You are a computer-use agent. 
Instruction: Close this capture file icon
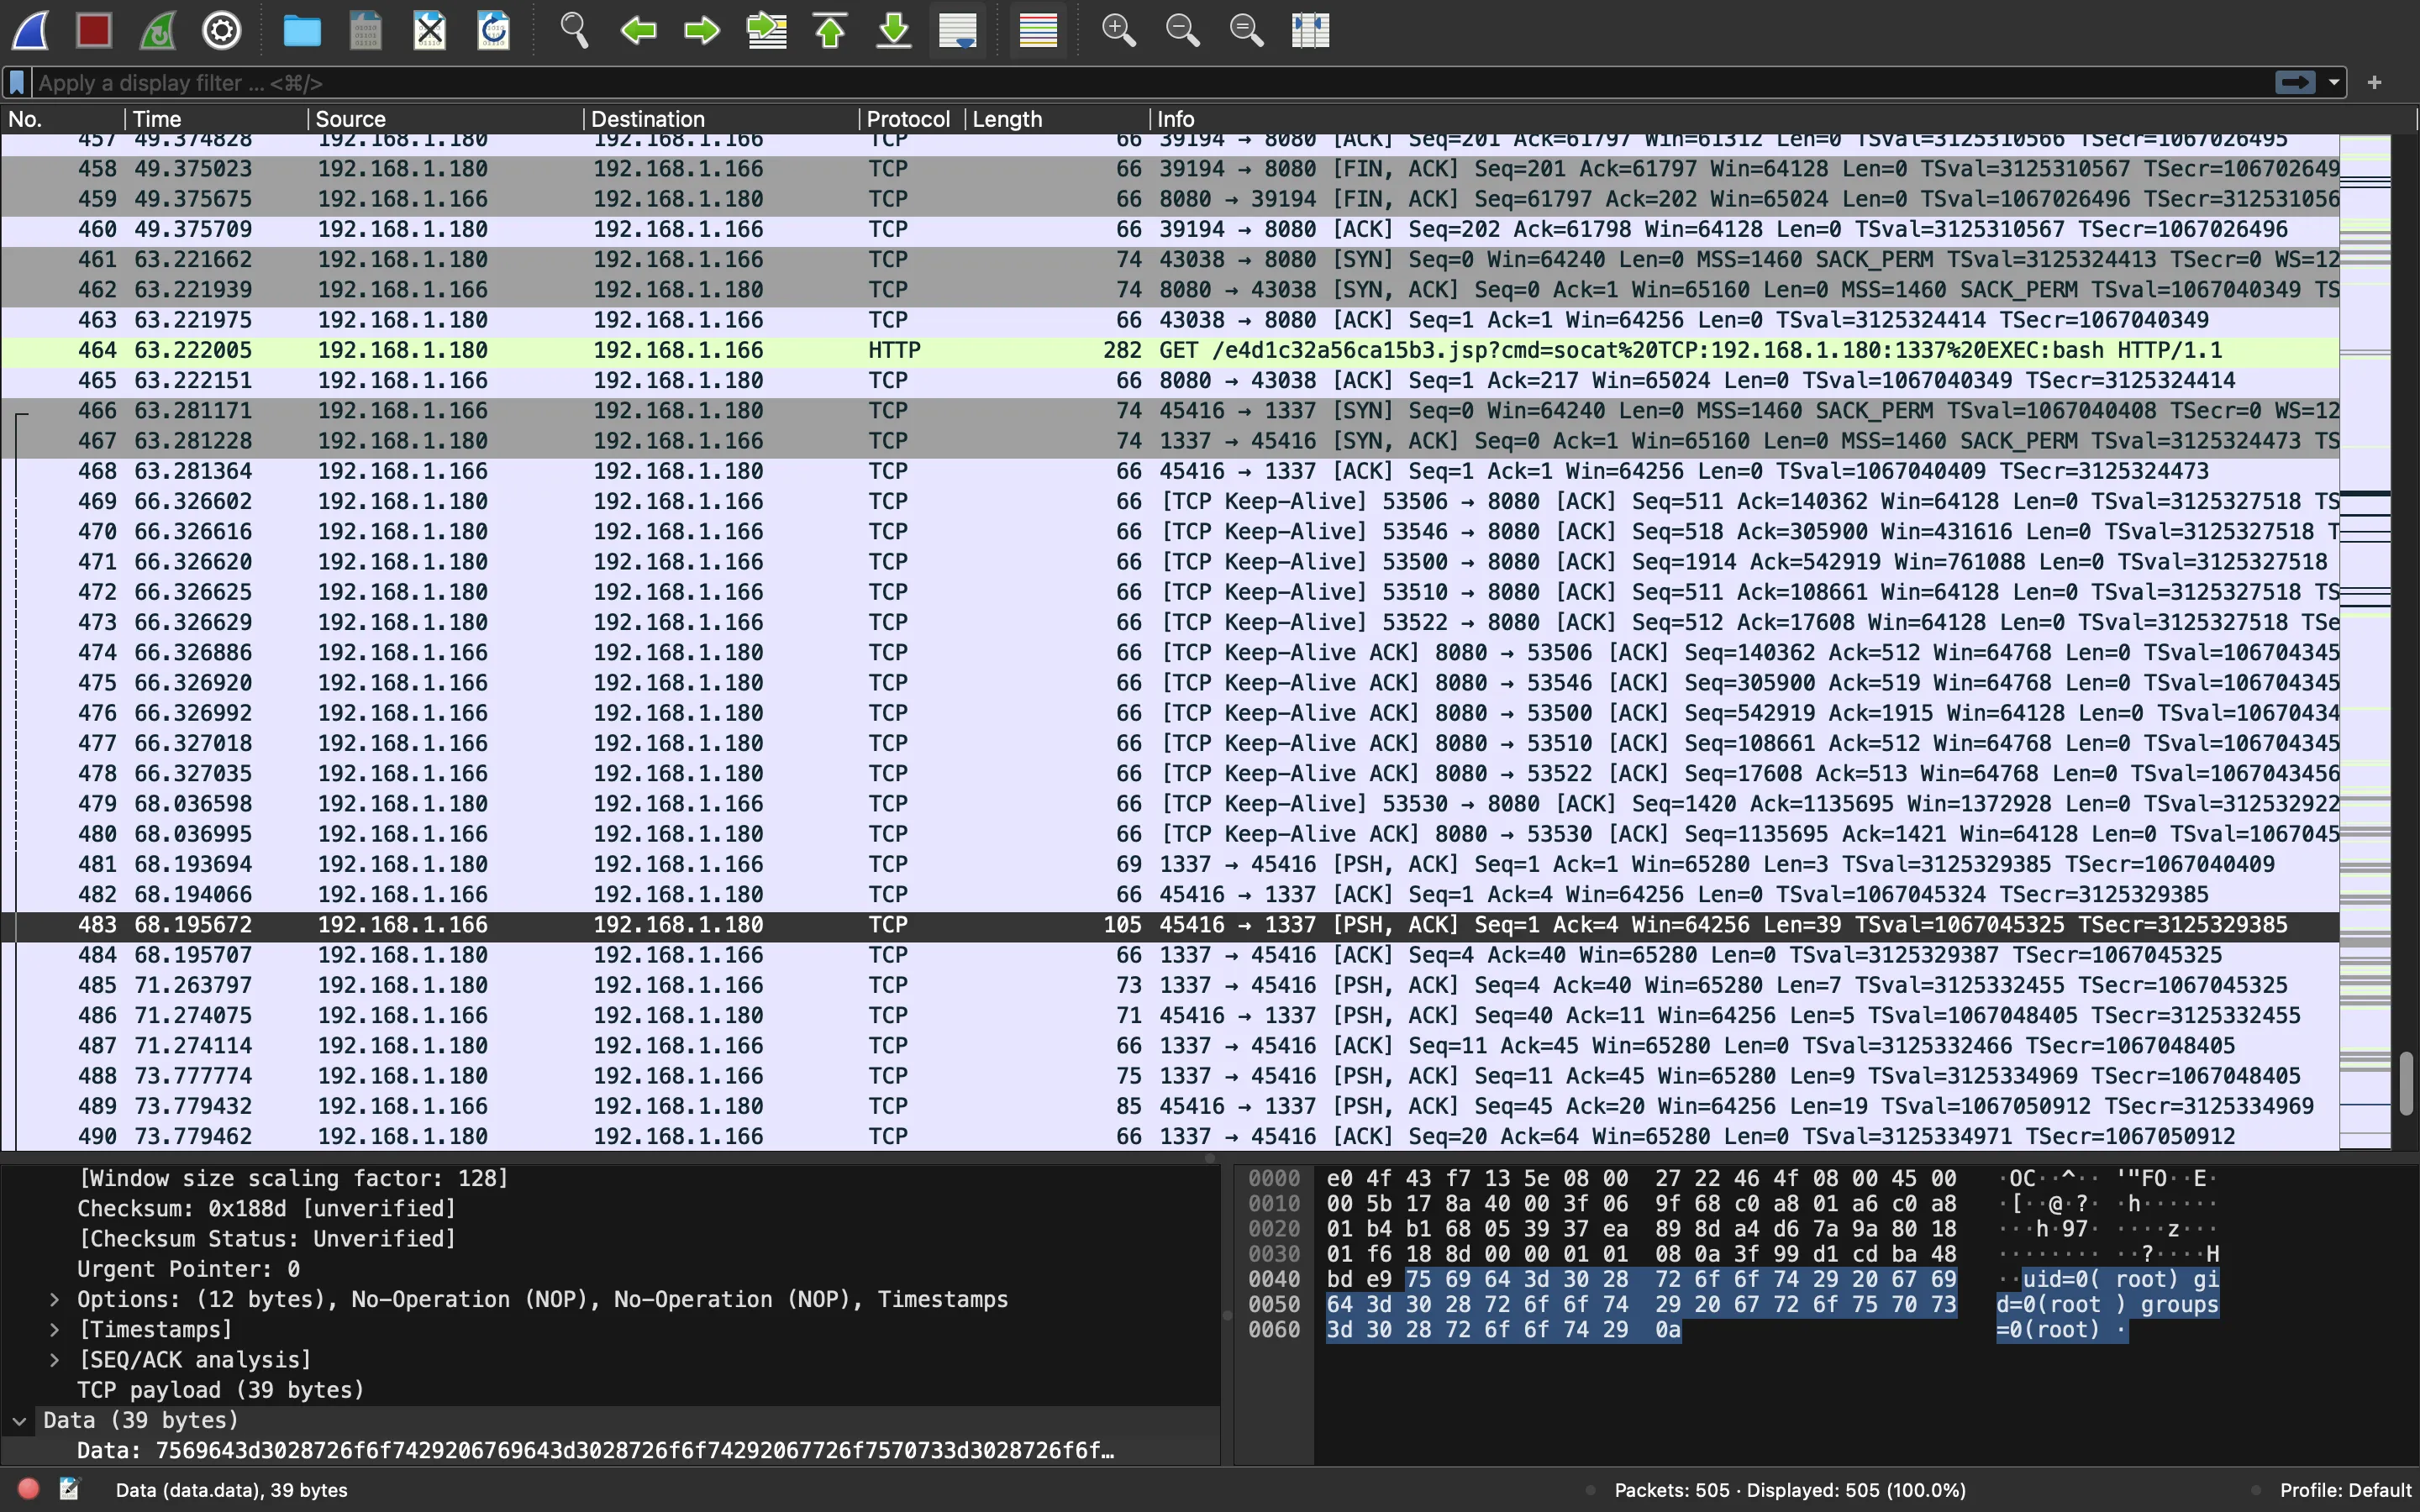point(430,30)
